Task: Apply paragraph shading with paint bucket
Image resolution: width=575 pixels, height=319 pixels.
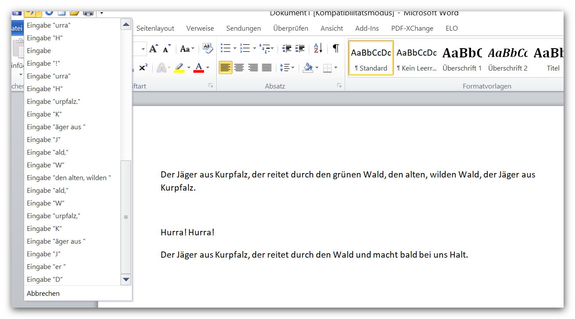Action: [308, 67]
